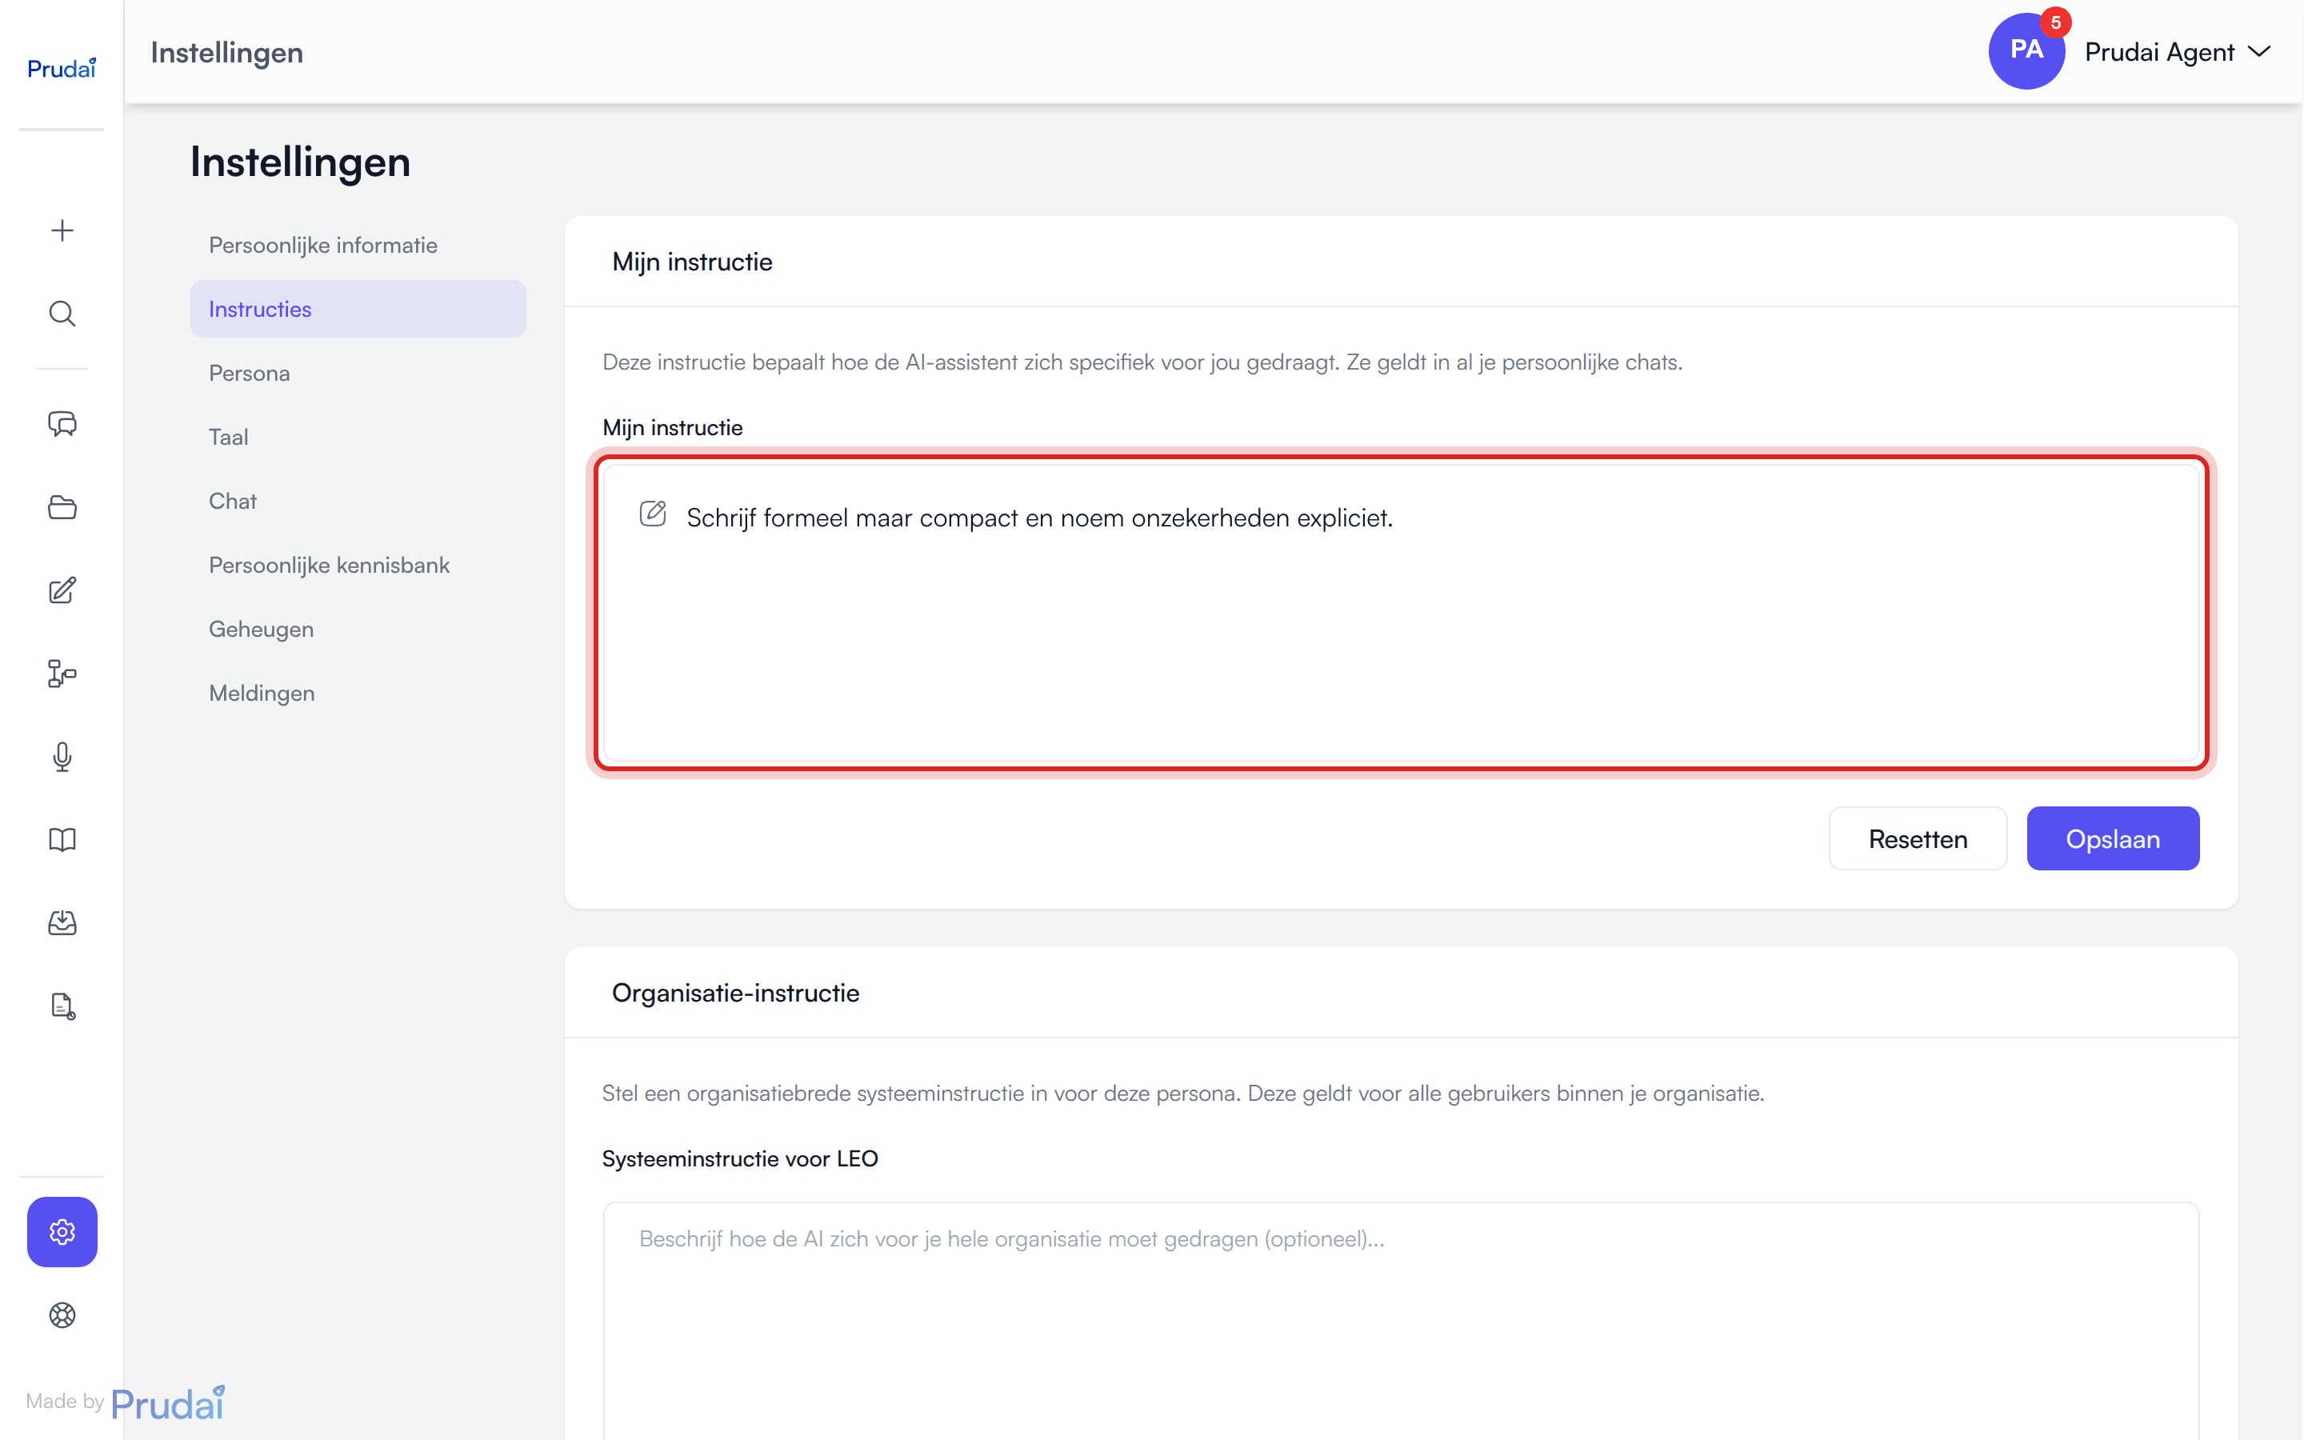The height and width of the screenshot is (1440, 2304).
Task: Click the highlighted settings gear icon
Action: [x=62, y=1231]
